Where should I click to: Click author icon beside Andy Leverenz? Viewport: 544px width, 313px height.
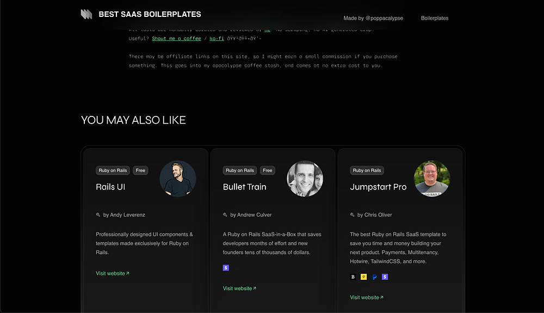pos(98,215)
